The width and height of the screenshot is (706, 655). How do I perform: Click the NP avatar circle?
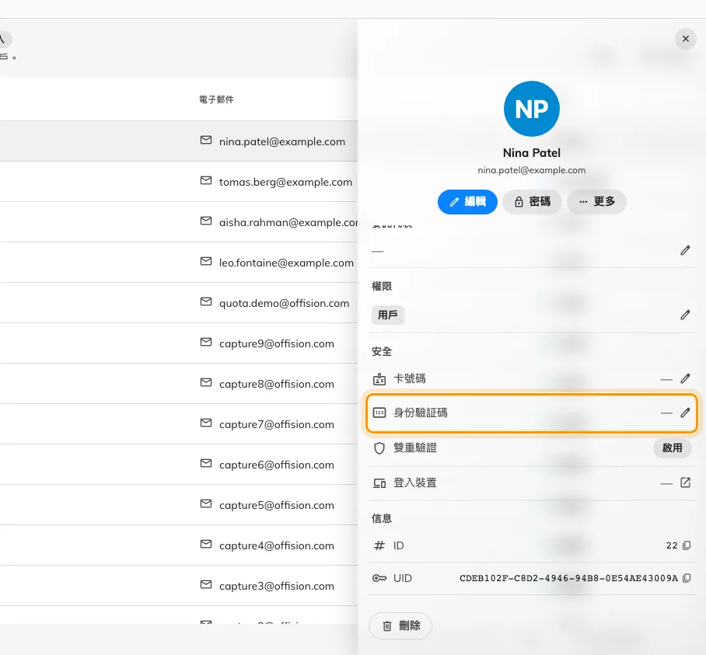coord(531,109)
